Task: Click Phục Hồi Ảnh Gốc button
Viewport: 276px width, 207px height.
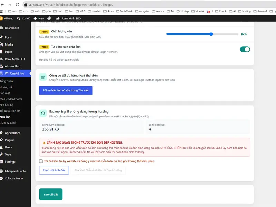Action: click(x=54, y=170)
